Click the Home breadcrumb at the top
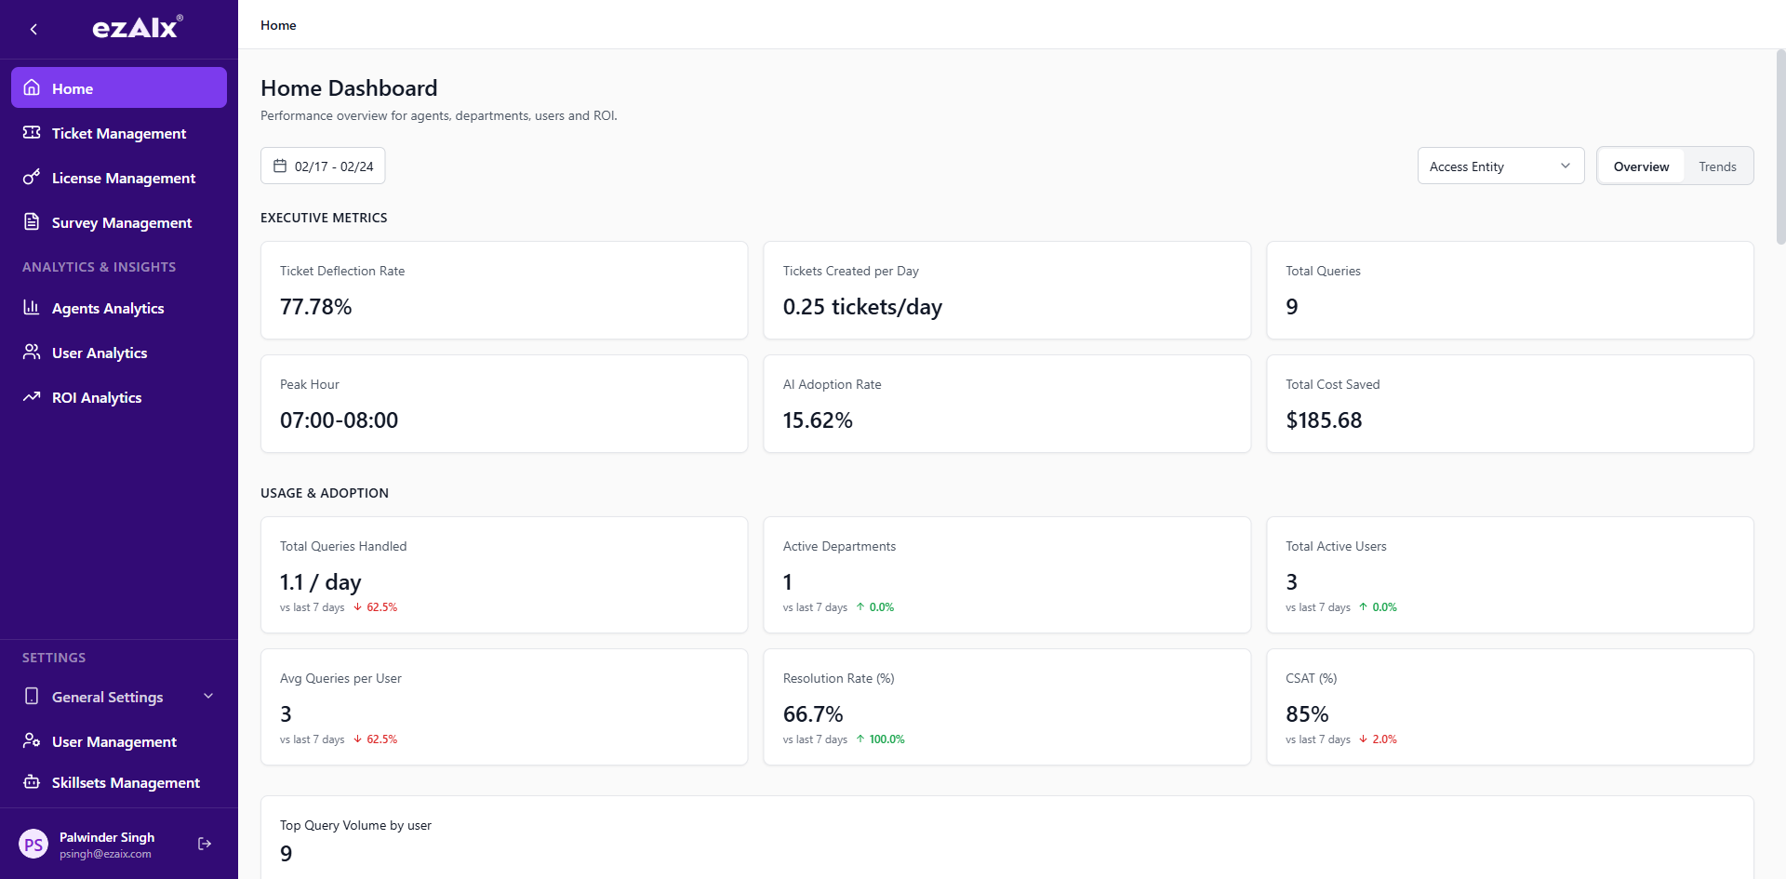The height and width of the screenshot is (879, 1786). click(x=277, y=25)
